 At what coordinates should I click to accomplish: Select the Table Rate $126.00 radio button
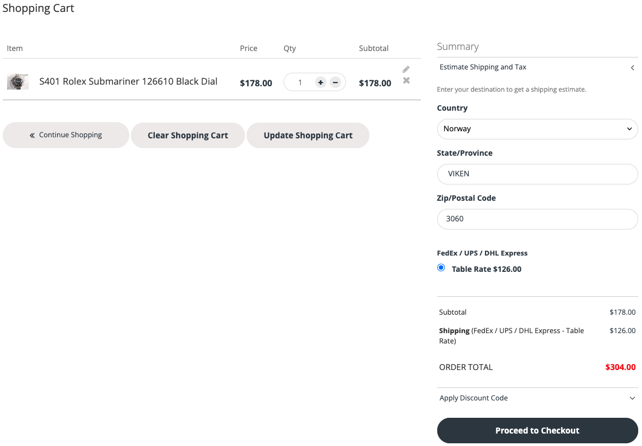pos(441,268)
